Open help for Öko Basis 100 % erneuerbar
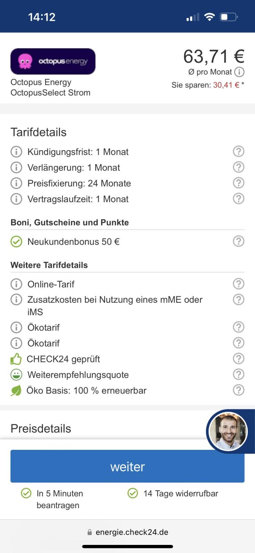The height and width of the screenshot is (553, 255). coord(239,390)
